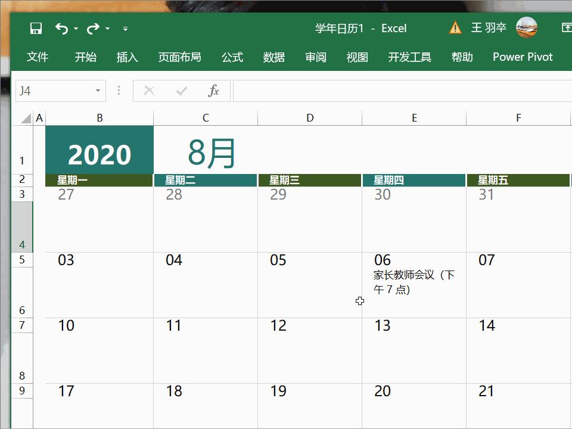Switch to the 页面布局 ribbon tab

click(x=180, y=57)
